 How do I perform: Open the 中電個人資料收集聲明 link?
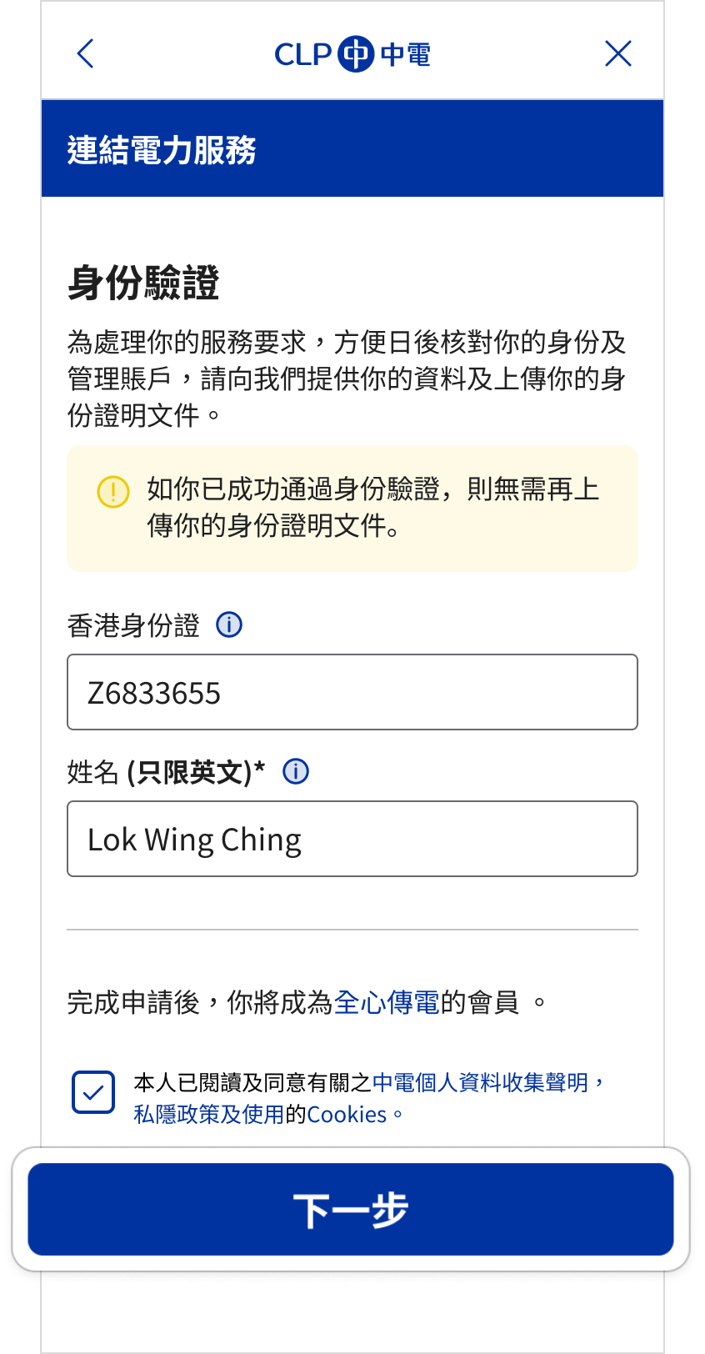tap(480, 1082)
